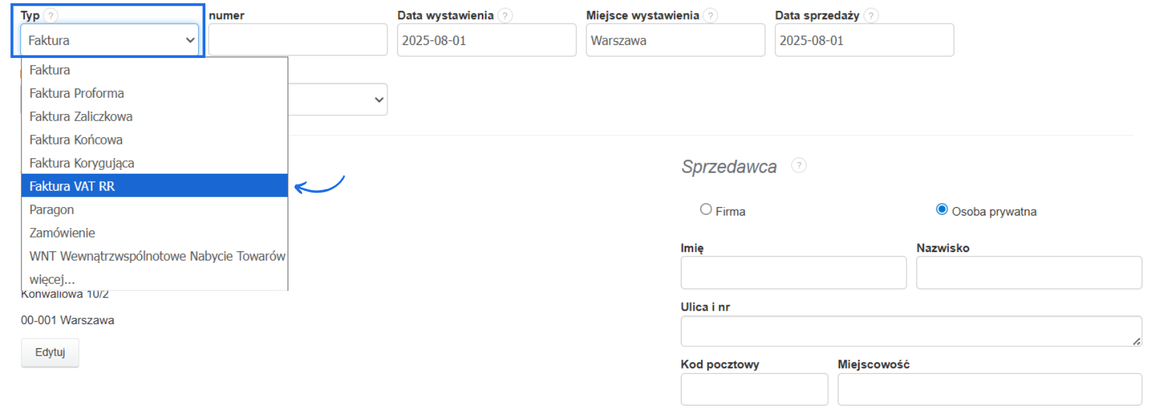Choose Faktura Proforma option

click(x=155, y=93)
